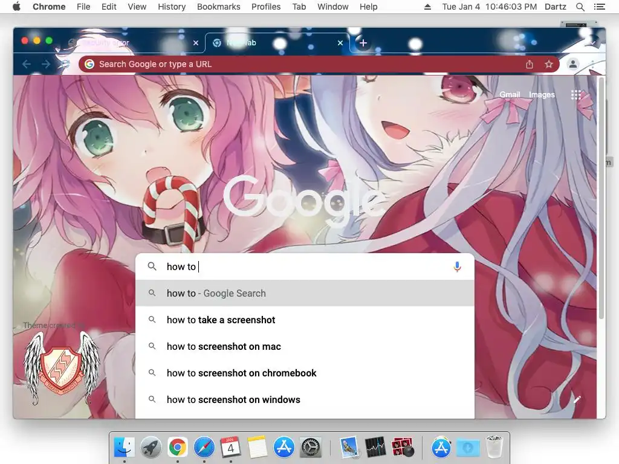Click the customize Chrome pencil icon
This screenshot has width=619, height=464.
point(577,400)
